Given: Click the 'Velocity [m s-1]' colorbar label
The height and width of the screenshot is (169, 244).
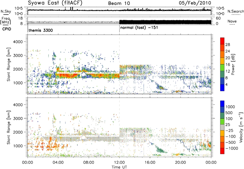Looking at the screenshot, I should point(241,127).
